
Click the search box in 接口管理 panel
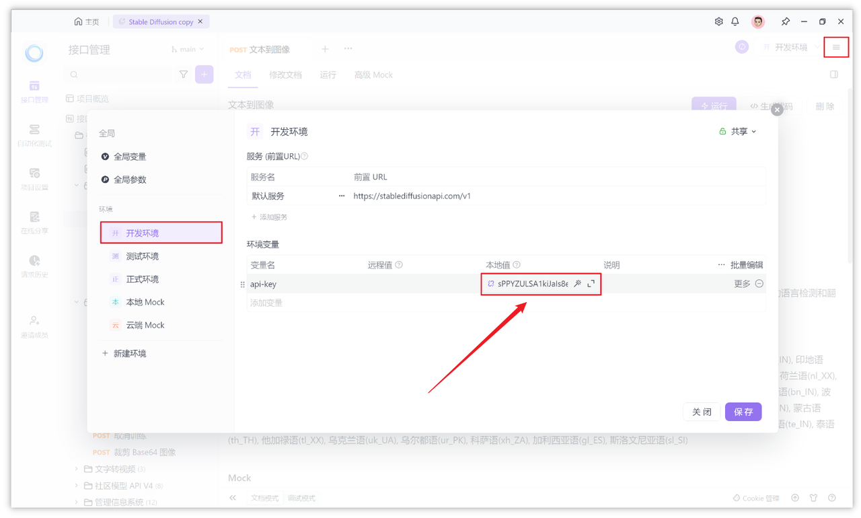click(x=118, y=75)
